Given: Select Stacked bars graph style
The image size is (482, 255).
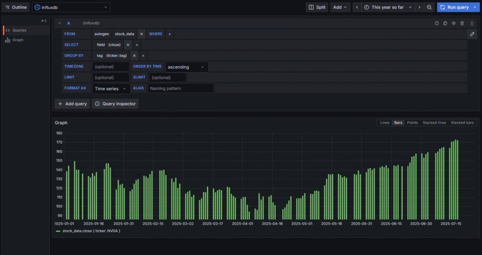Looking at the screenshot, I should 462,123.
